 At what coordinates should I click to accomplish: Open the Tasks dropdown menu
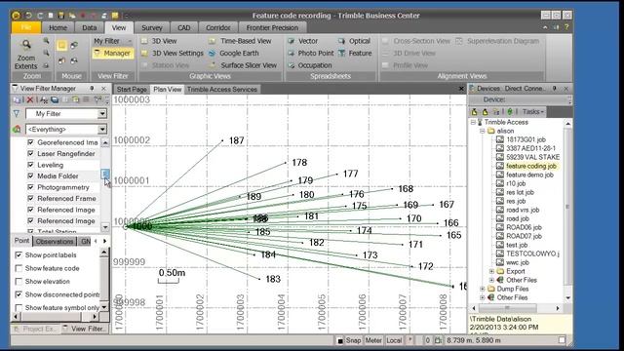[x=533, y=112]
